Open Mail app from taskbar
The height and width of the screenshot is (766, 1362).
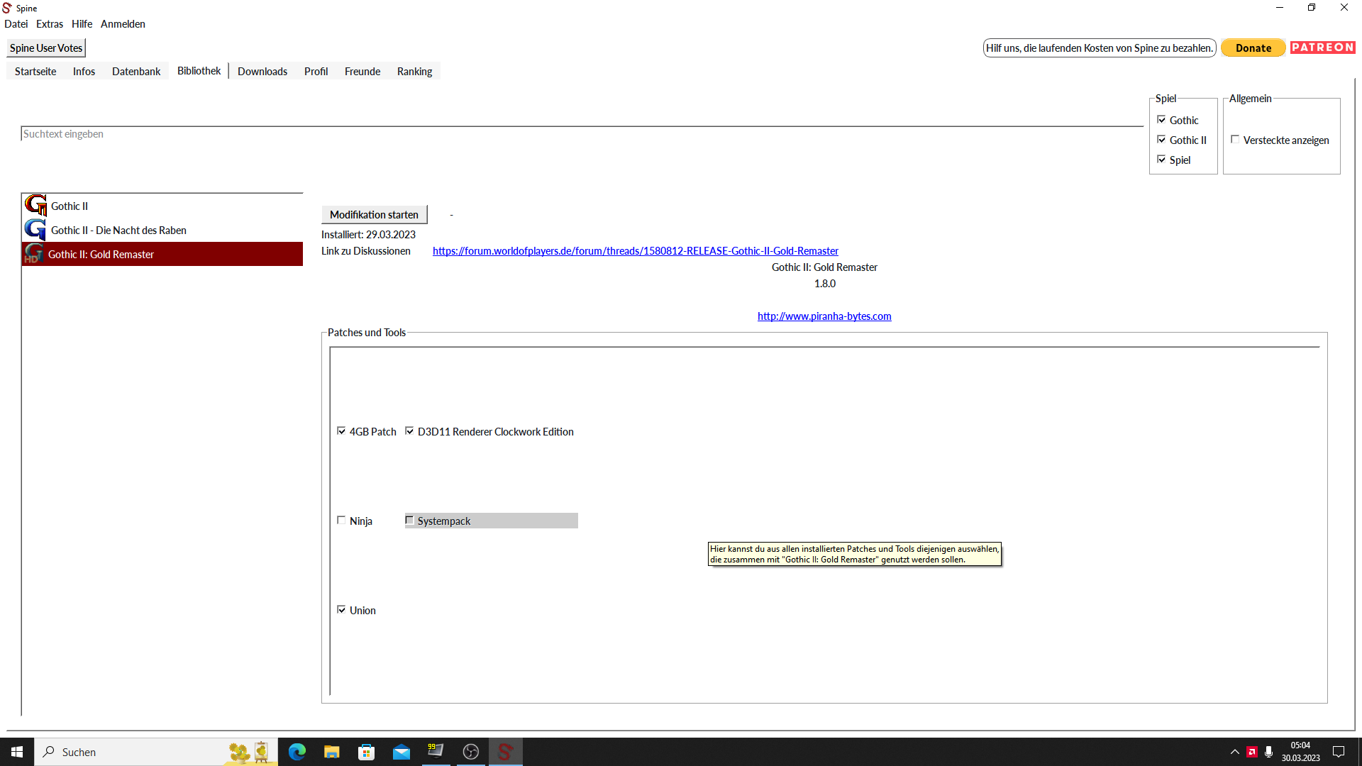pyautogui.click(x=402, y=752)
